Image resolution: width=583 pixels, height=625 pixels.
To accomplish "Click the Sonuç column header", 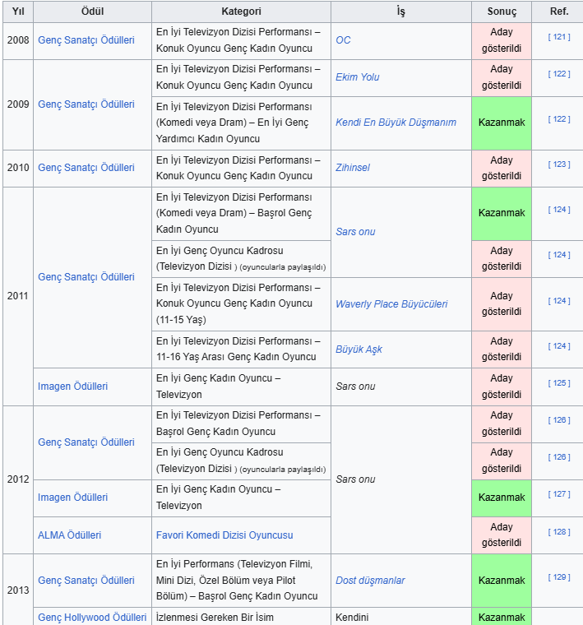I will pyautogui.click(x=502, y=12).
